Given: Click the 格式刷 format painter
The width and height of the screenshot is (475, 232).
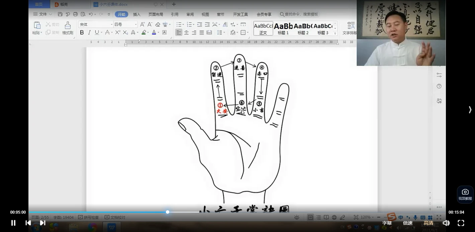Looking at the screenshot, I should [x=68, y=28].
